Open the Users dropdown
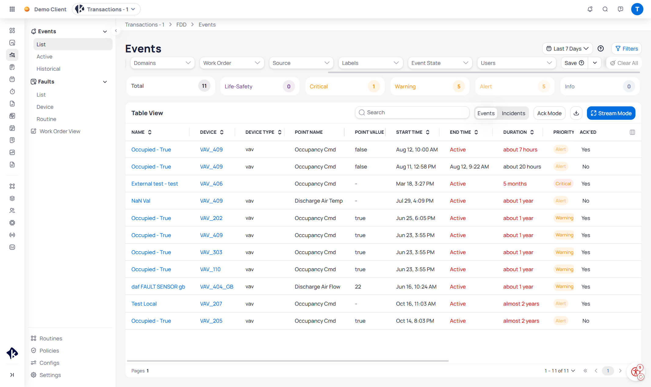 click(x=516, y=63)
